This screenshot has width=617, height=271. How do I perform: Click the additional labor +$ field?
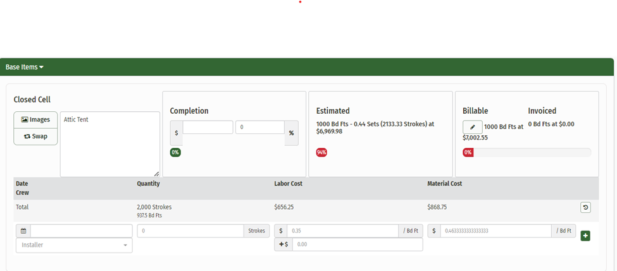357,244
